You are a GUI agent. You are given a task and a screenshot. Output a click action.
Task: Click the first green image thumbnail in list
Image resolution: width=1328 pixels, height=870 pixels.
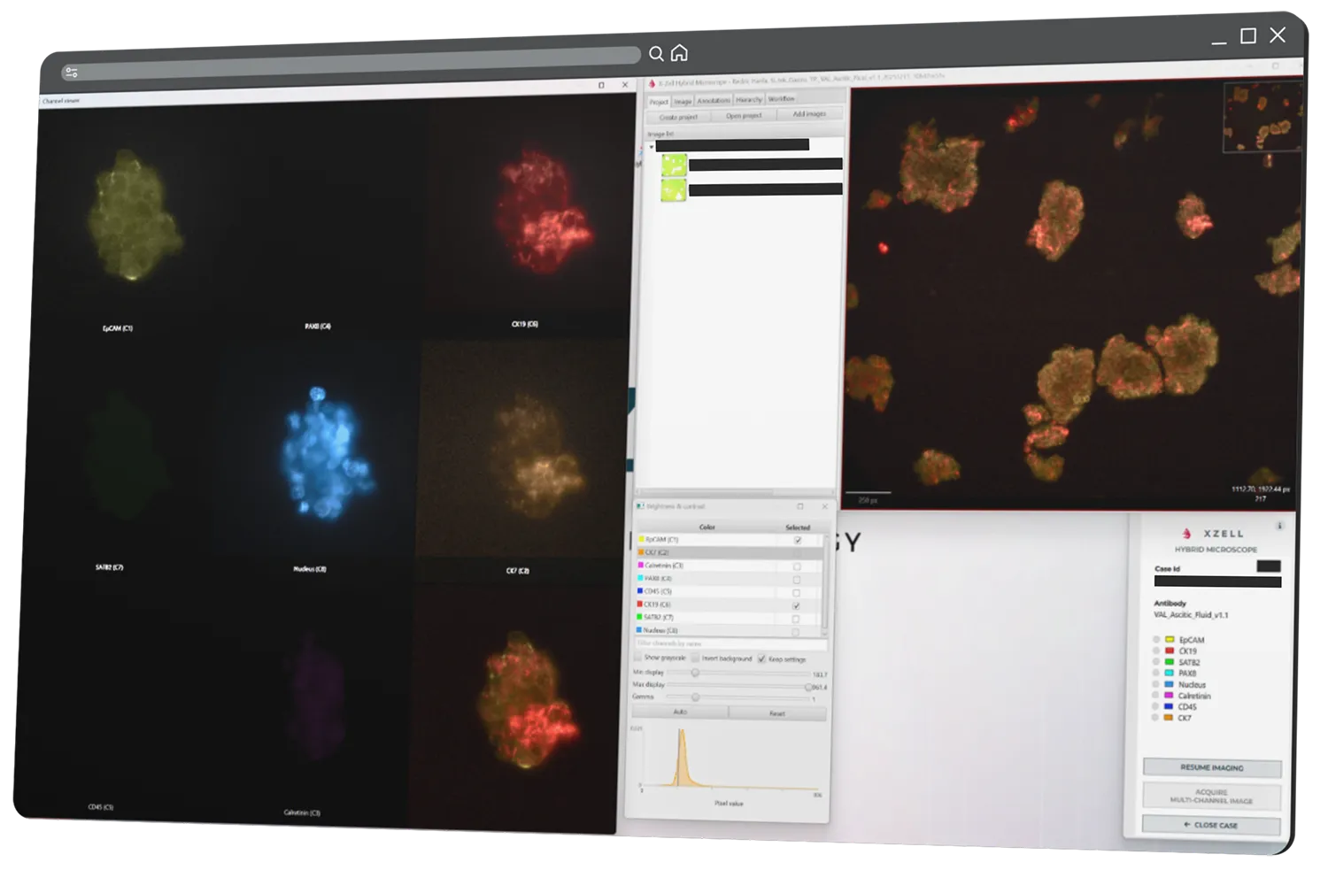tap(674, 165)
